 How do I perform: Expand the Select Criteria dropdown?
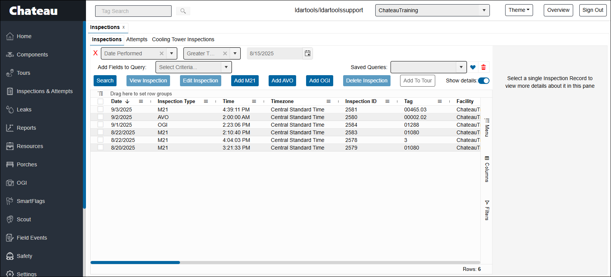click(226, 67)
